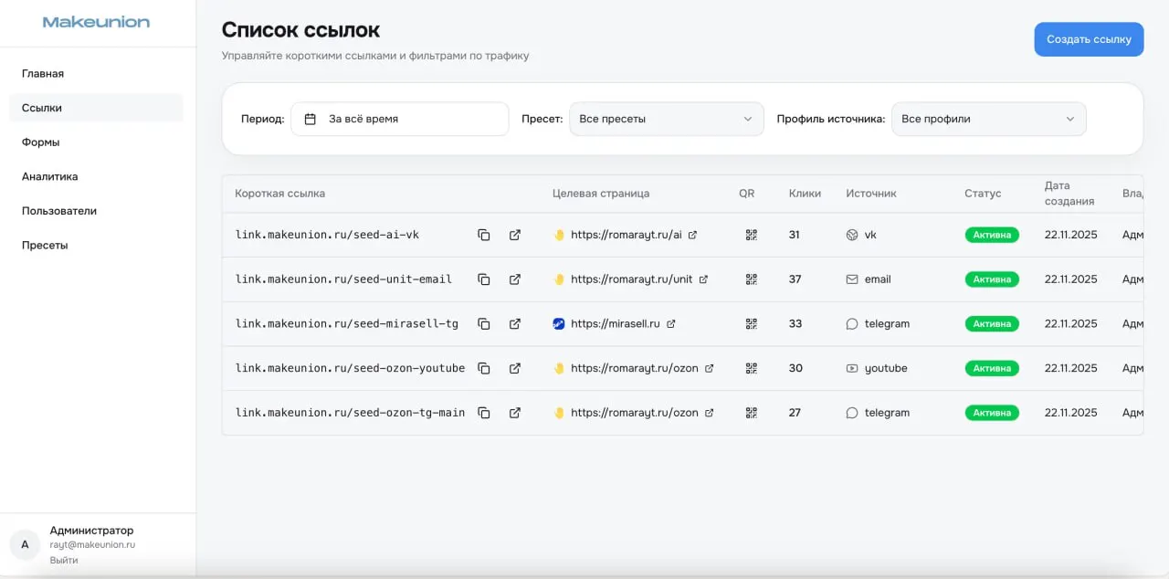Open Пользователи section in sidebar

[x=96, y=211]
